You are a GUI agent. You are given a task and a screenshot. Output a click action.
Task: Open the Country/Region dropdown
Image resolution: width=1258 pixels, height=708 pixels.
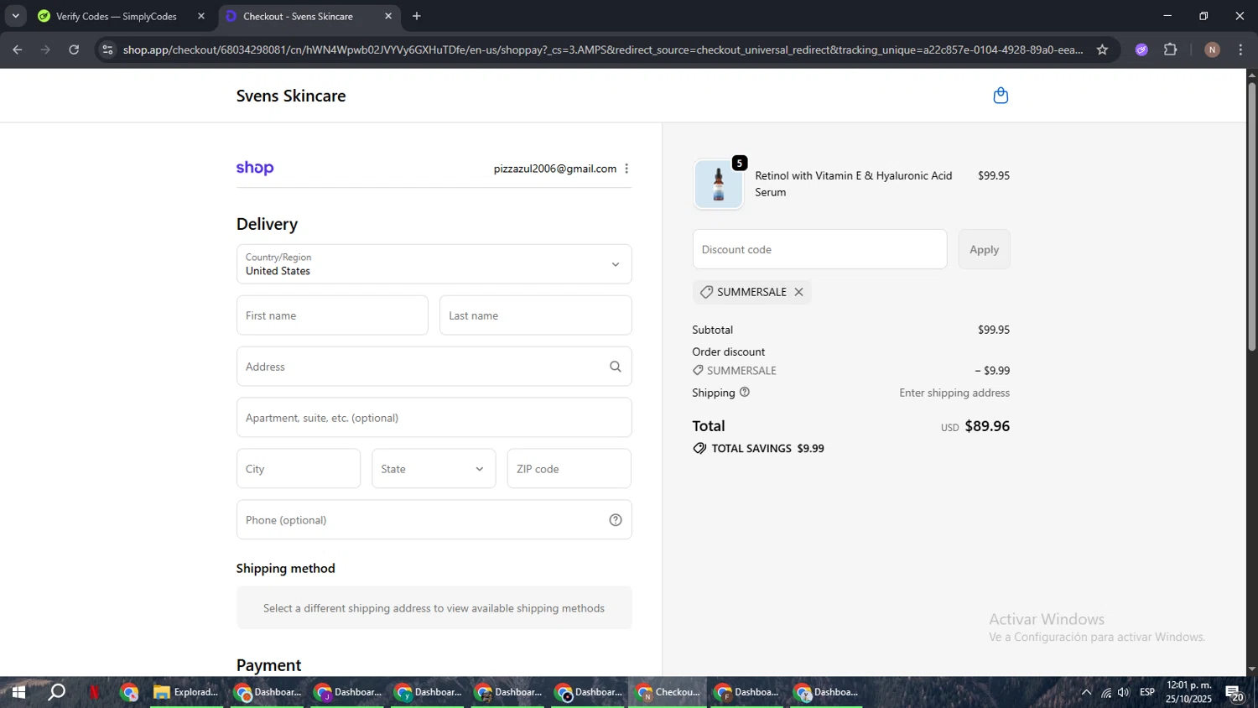tap(434, 264)
